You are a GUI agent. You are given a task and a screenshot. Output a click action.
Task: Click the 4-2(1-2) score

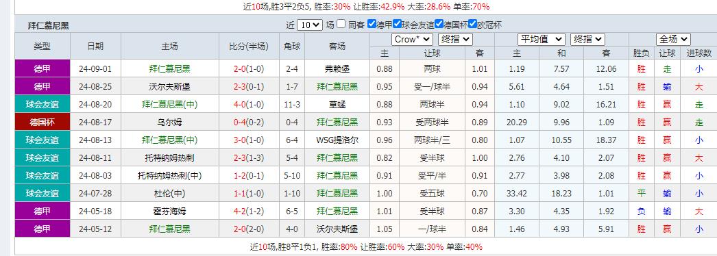(249, 212)
